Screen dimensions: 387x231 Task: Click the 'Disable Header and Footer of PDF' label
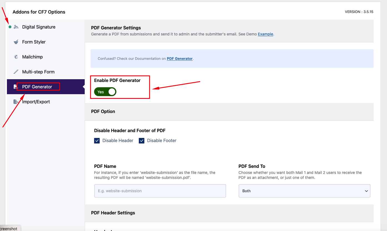click(x=130, y=130)
